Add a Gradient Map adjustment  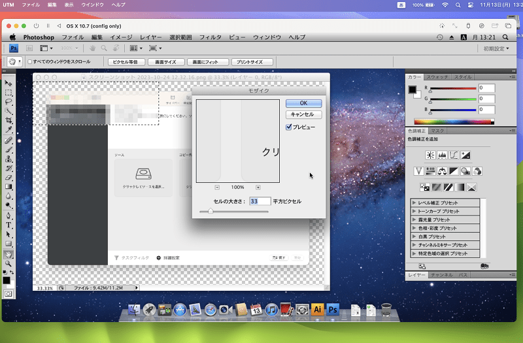coord(460,188)
